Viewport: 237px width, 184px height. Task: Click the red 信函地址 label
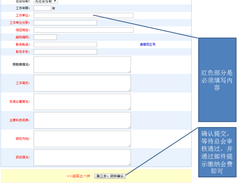tap(23, 30)
